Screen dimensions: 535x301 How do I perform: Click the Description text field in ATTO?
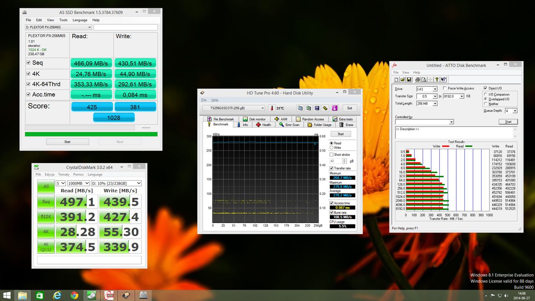point(456,133)
